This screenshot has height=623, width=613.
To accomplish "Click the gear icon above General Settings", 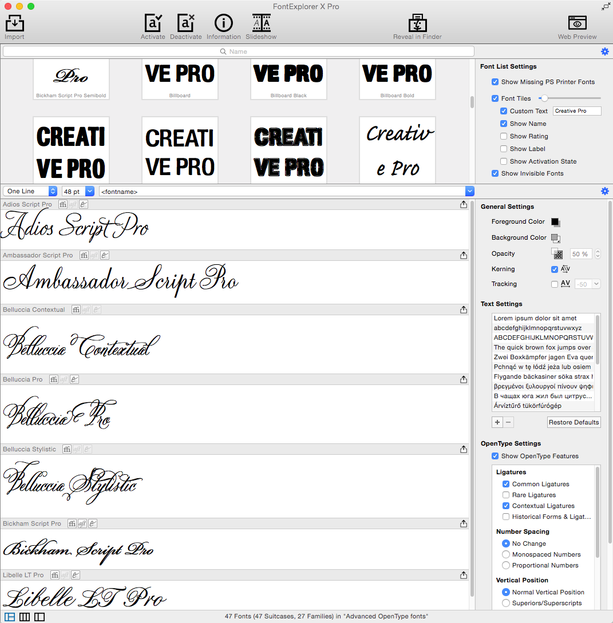I will pyautogui.click(x=604, y=191).
